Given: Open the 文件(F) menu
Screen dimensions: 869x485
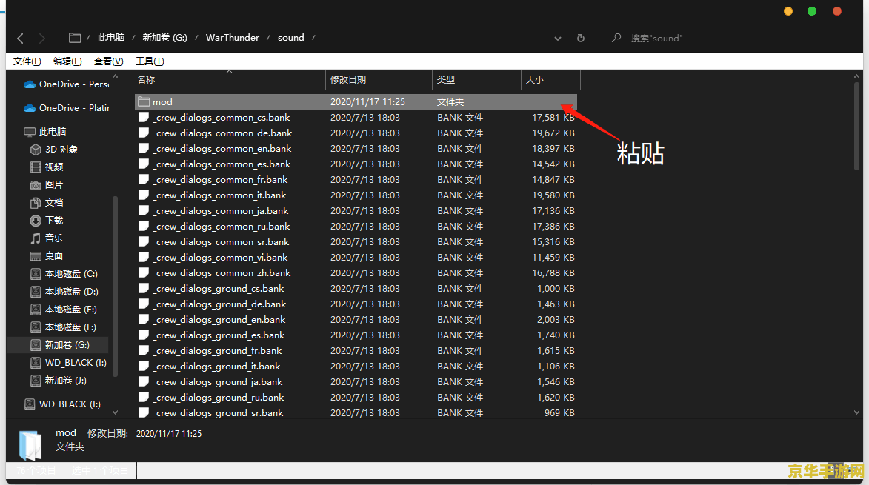Looking at the screenshot, I should point(27,61).
